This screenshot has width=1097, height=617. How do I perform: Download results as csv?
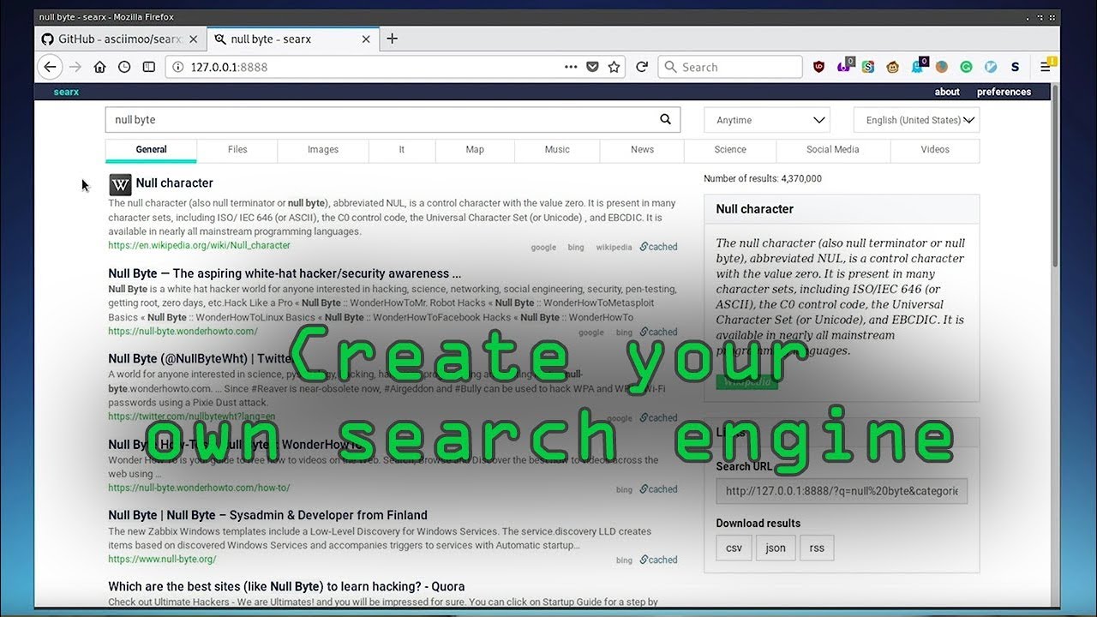(734, 548)
